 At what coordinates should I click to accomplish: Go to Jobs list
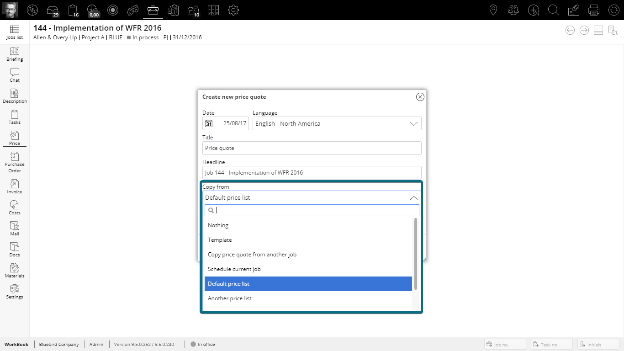tap(15, 32)
